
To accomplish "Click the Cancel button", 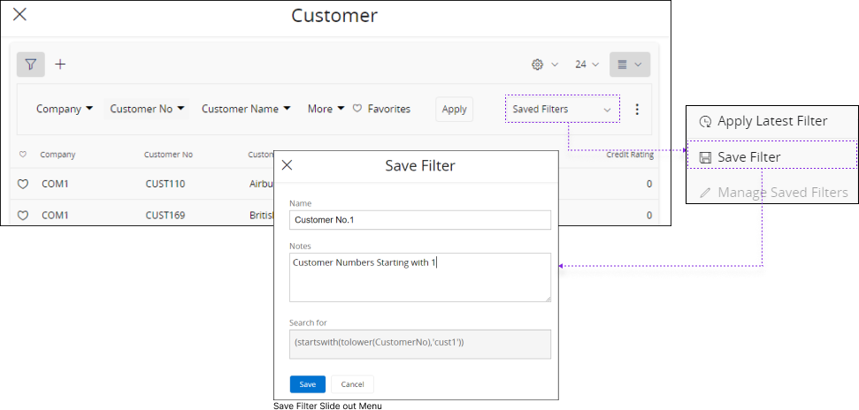I will tap(352, 384).
